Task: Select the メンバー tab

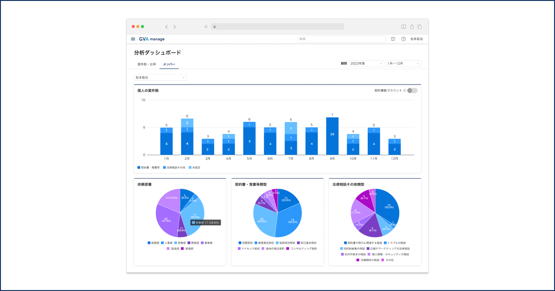Action: pyautogui.click(x=169, y=64)
